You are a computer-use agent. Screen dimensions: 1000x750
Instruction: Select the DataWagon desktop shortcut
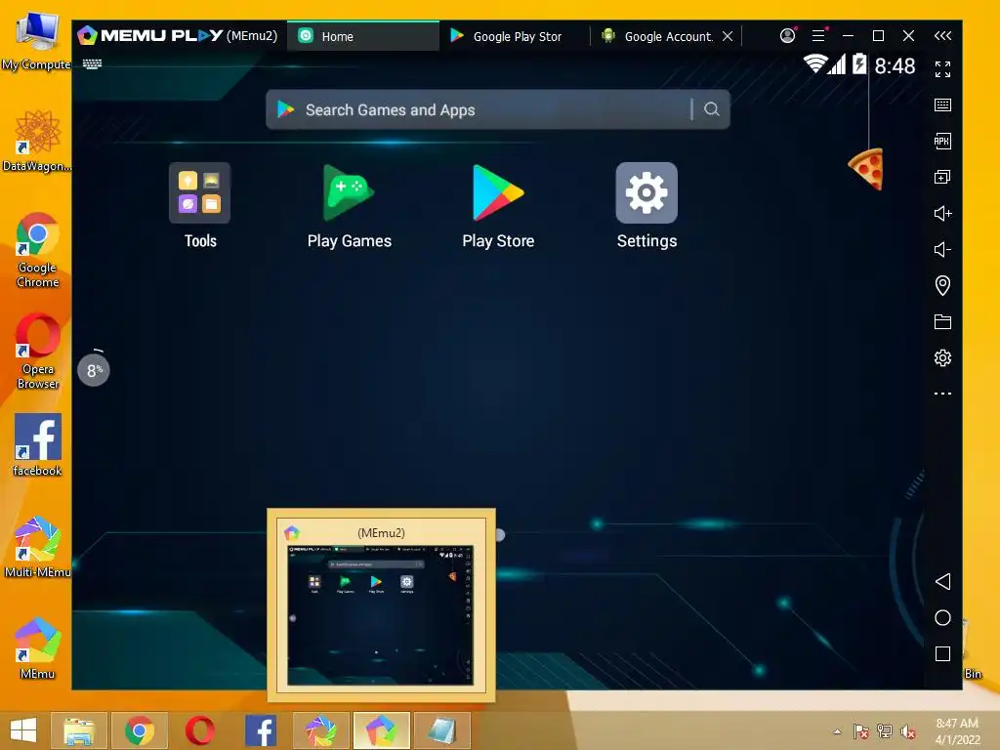[x=37, y=142]
